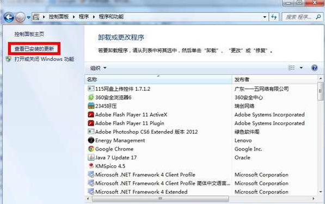This screenshot has width=325, height=204.
Task: Open recent pages dropdown beside nav arrows
Action: pyautogui.click(x=28, y=17)
